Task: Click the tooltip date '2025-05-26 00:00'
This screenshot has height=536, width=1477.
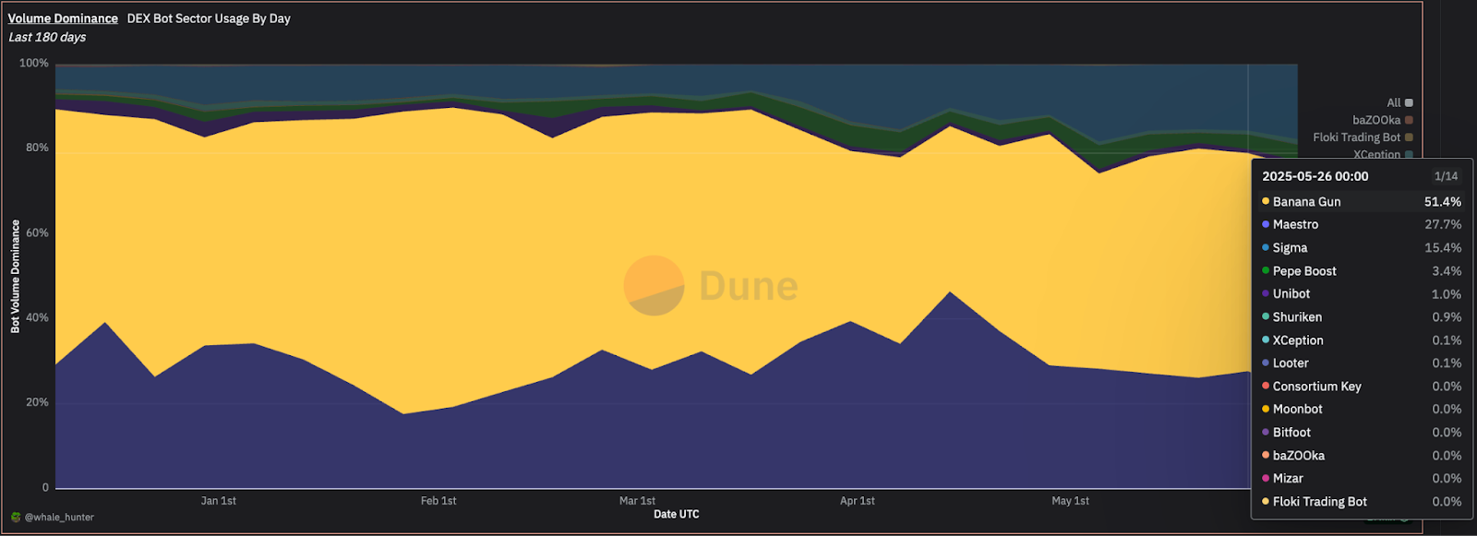Action: [x=1315, y=176]
